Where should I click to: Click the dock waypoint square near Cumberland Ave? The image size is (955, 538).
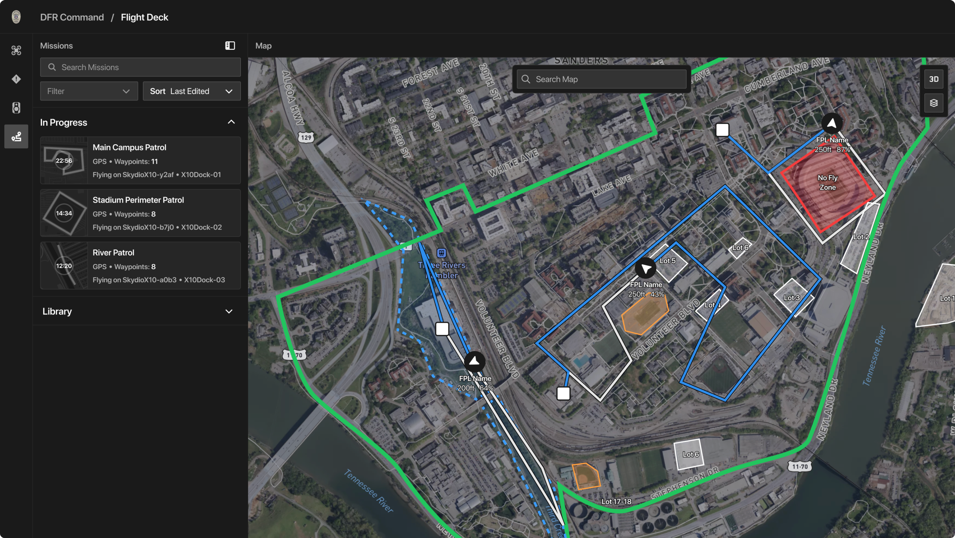coord(722,130)
